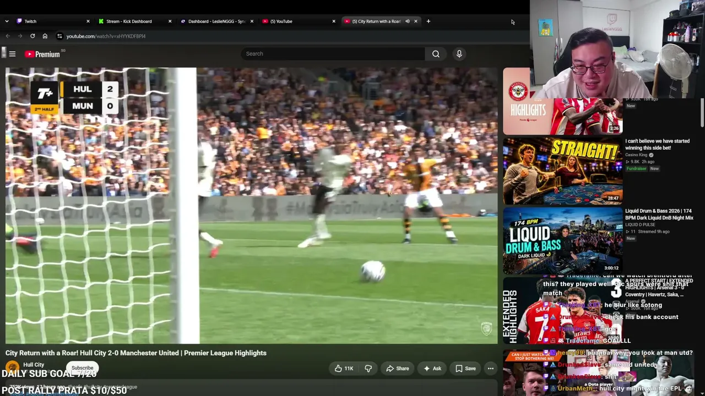Click the Fundraiser badge on Casino King video
The width and height of the screenshot is (705, 396).
point(636,168)
